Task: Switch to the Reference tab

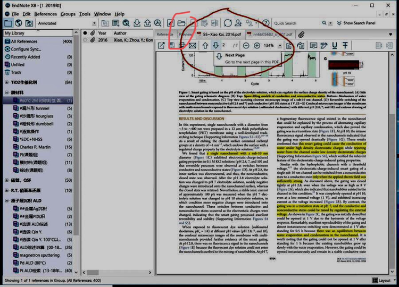Action: [164, 34]
